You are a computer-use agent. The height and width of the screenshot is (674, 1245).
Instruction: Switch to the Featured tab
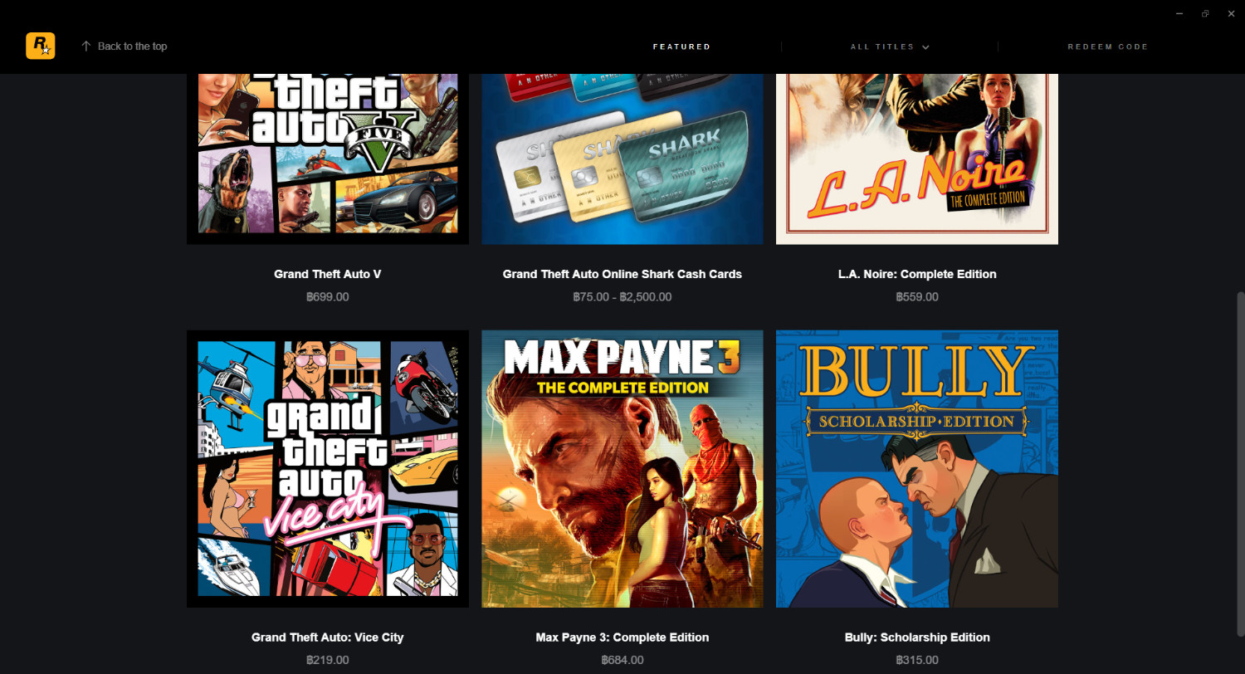pyautogui.click(x=681, y=46)
